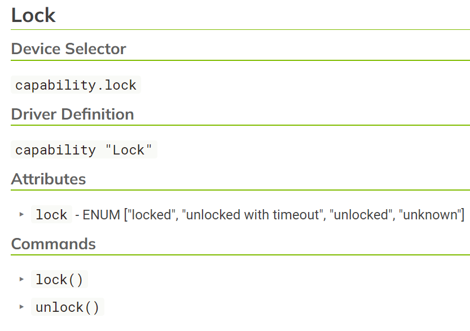Click the Lock page title heading
Screen dimensions: 470x331
click(x=33, y=15)
